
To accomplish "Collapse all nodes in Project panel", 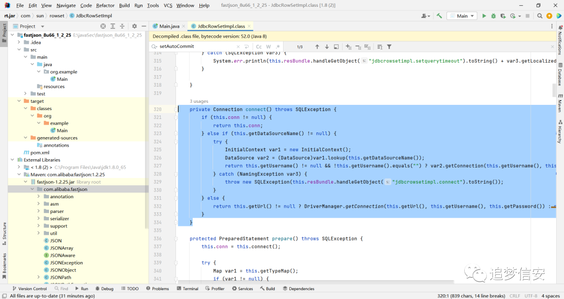I will point(122,26).
